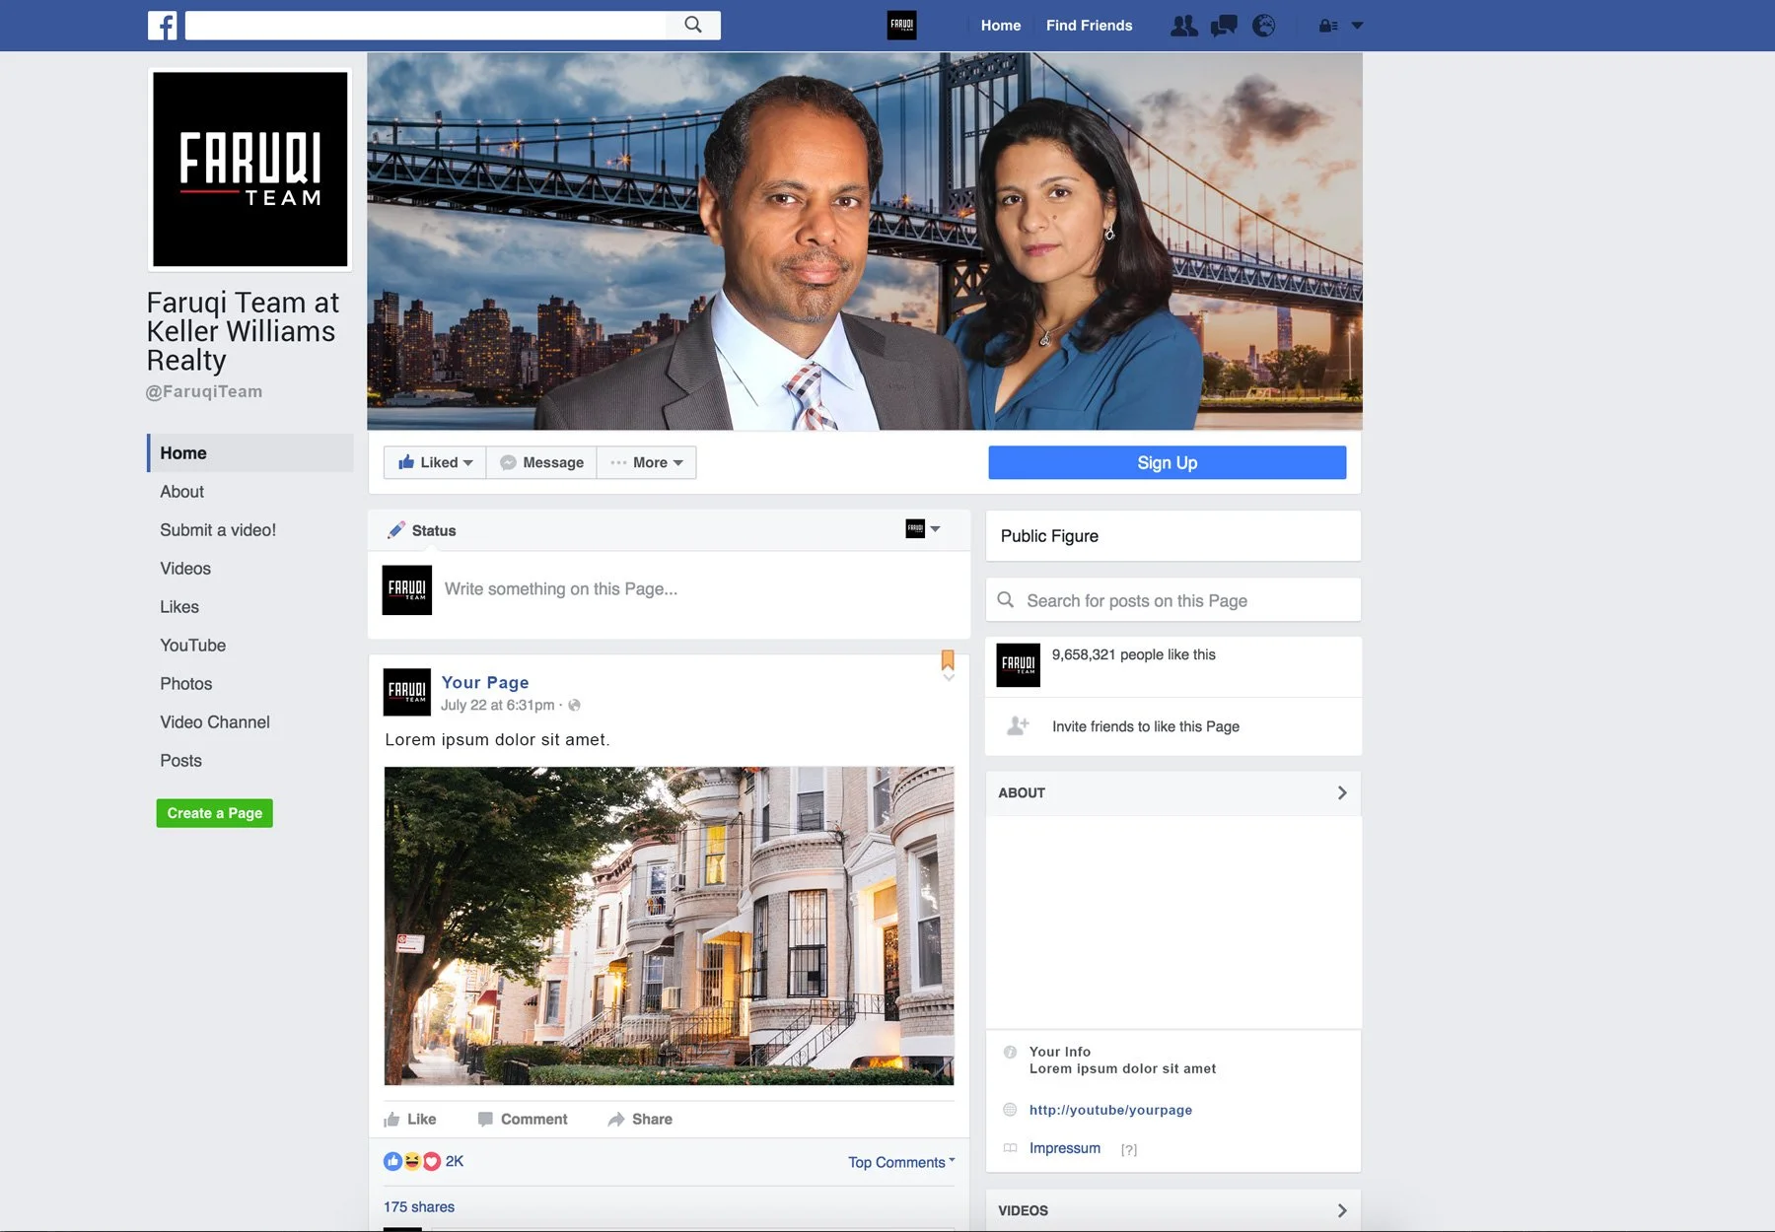
Task: Click the Faruqi Team profile picture
Action: pyautogui.click(x=250, y=169)
